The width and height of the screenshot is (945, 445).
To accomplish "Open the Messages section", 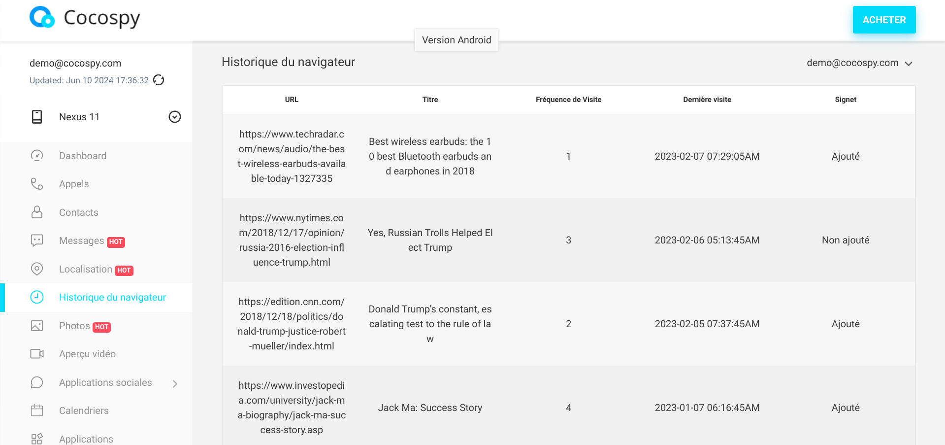I will point(82,240).
